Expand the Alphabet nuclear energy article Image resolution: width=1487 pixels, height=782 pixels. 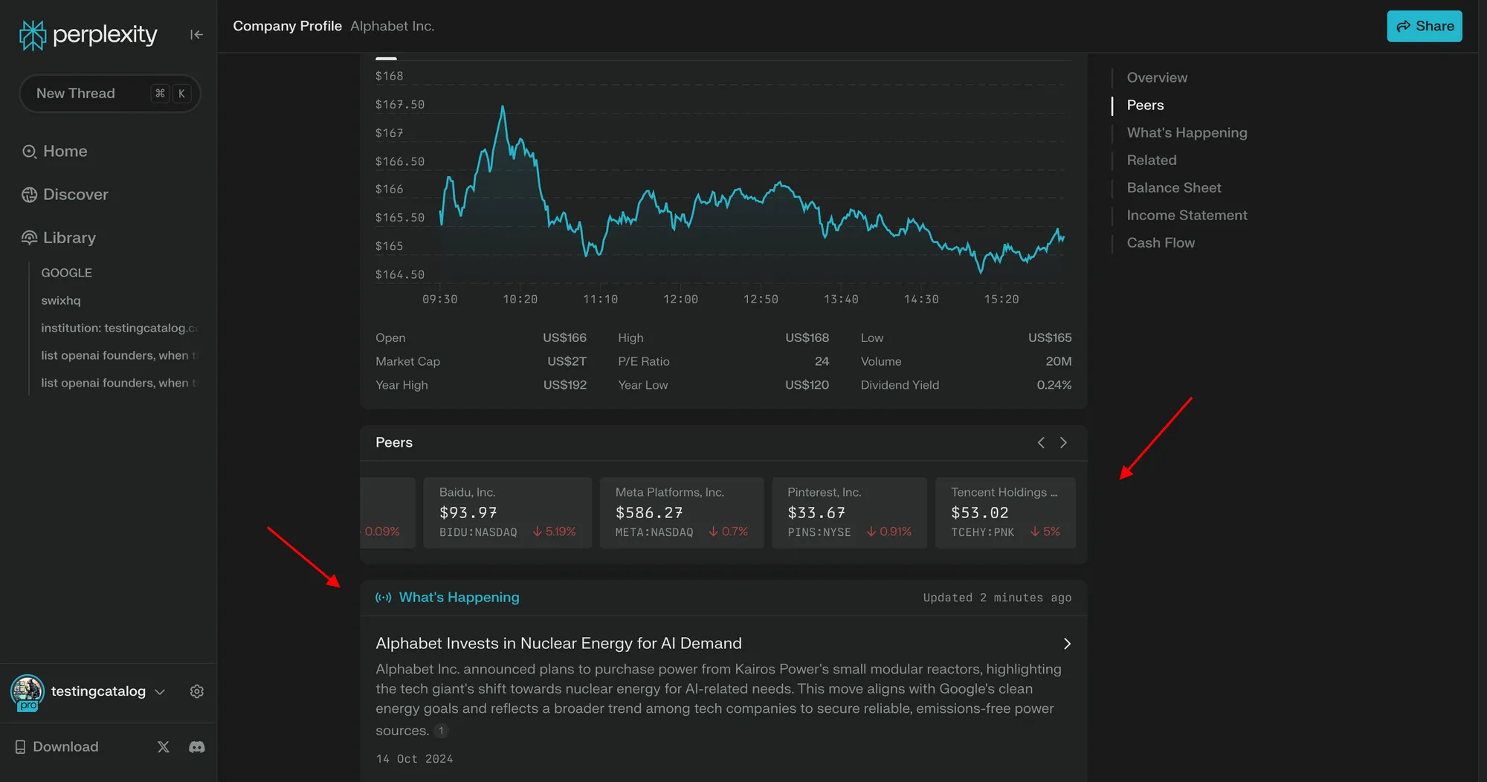tap(1067, 644)
